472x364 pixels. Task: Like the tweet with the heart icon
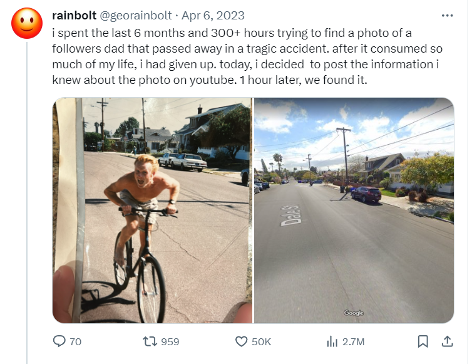(242, 341)
